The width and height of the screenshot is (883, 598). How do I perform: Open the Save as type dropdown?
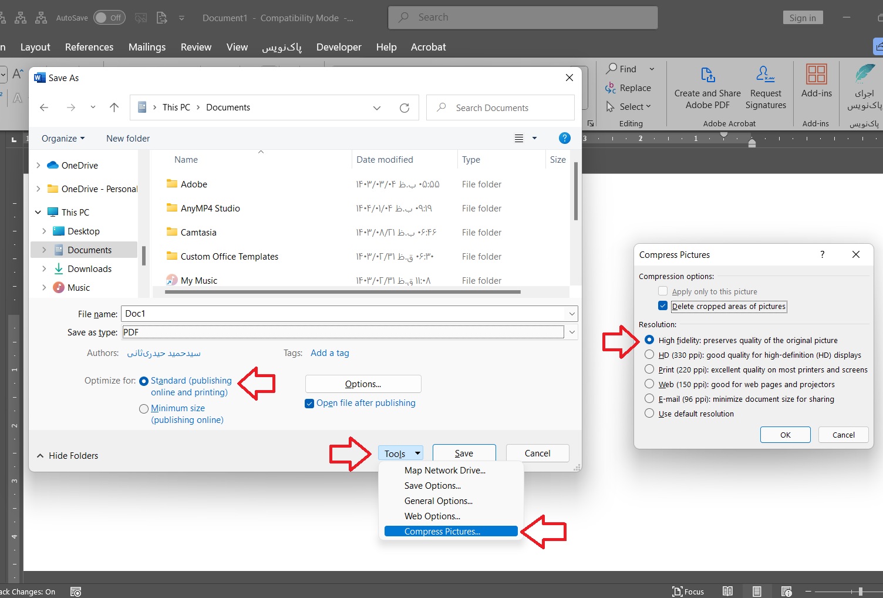coord(572,332)
